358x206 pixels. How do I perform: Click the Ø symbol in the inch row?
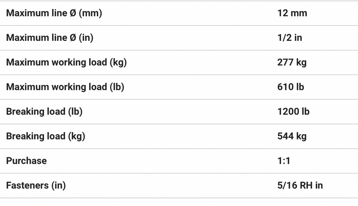coord(73,38)
